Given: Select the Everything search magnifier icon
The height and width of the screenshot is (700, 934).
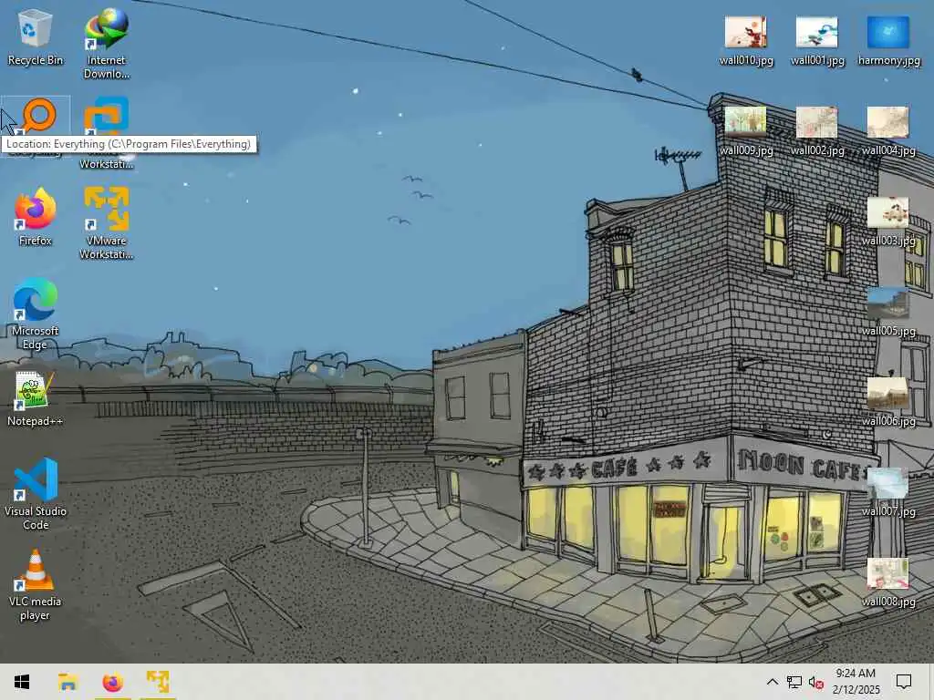Looking at the screenshot, I should (38, 116).
